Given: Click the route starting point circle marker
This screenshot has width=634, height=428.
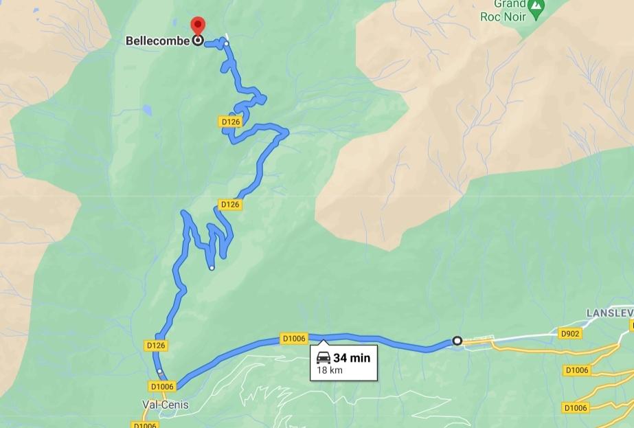Looking at the screenshot, I should pos(457,341).
